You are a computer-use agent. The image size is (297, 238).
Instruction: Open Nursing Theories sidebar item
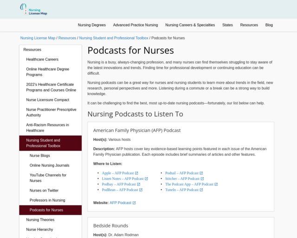(x=51, y=220)
